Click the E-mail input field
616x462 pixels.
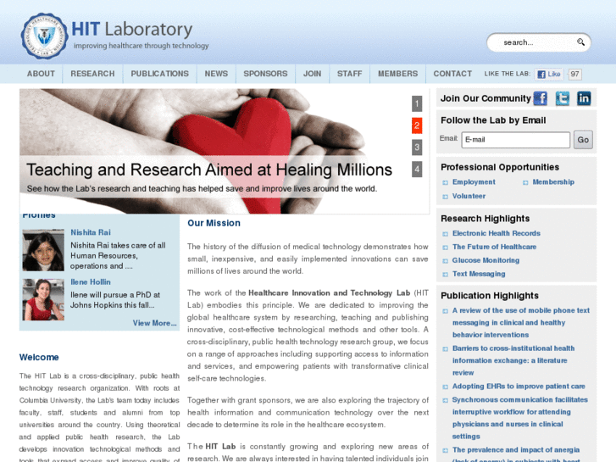pyautogui.click(x=515, y=140)
